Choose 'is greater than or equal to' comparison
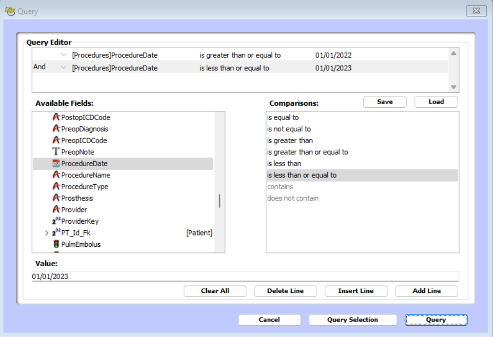 362,152
